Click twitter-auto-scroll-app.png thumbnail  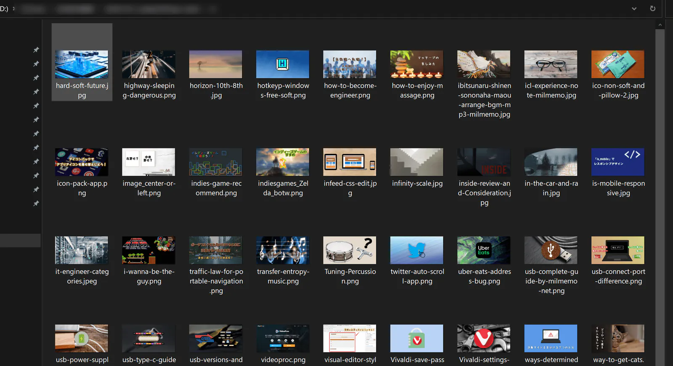pyautogui.click(x=417, y=250)
